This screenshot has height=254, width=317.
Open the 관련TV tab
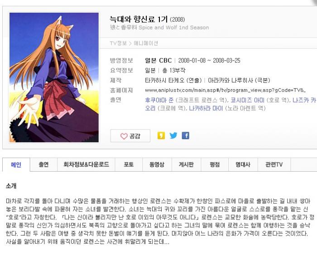(274, 164)
